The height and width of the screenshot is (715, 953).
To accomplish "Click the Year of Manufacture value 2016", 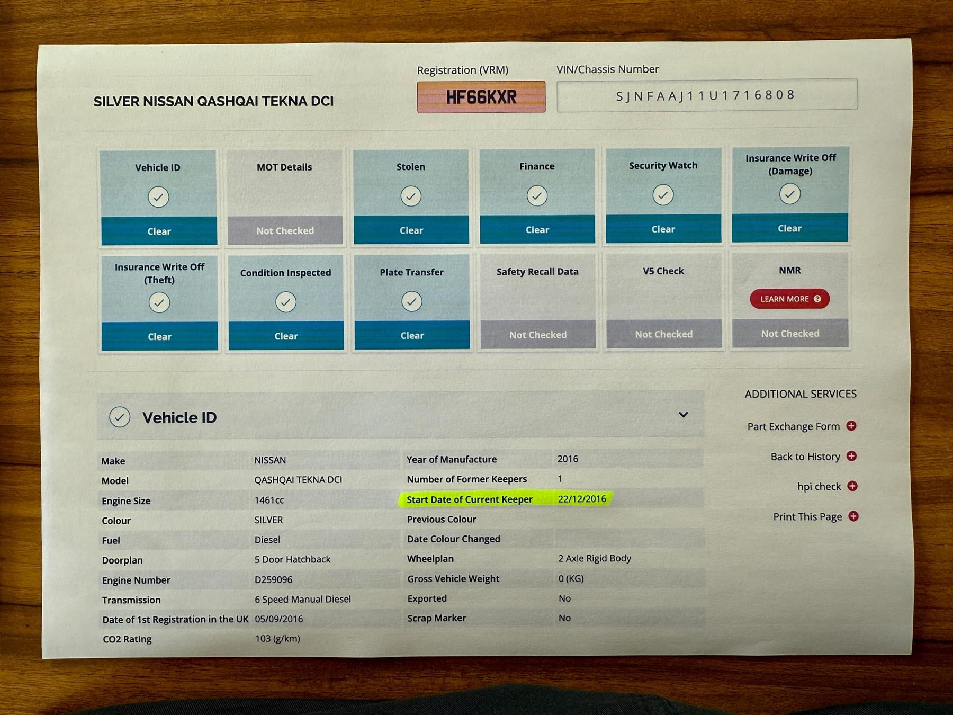I will click(568, 459).
